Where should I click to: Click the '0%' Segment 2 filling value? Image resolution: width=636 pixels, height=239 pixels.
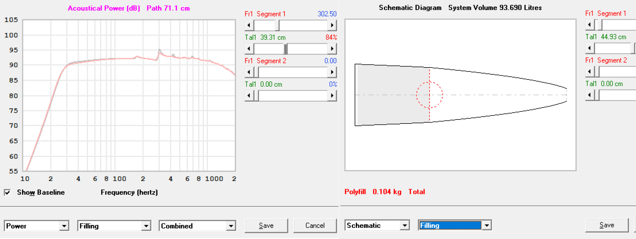pyautogui.click(x=333, y=84)
